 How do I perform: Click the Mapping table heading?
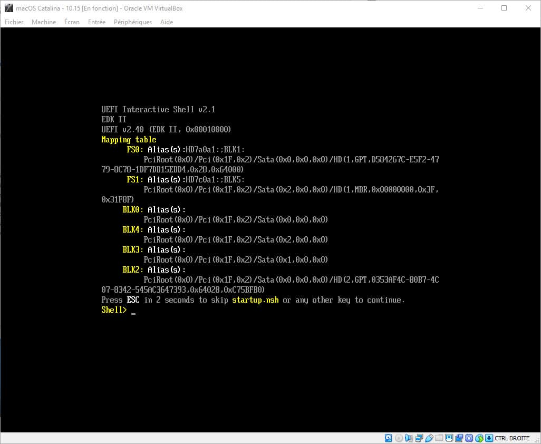[129, 140]
